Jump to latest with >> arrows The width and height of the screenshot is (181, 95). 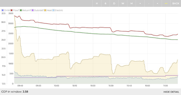166,3
